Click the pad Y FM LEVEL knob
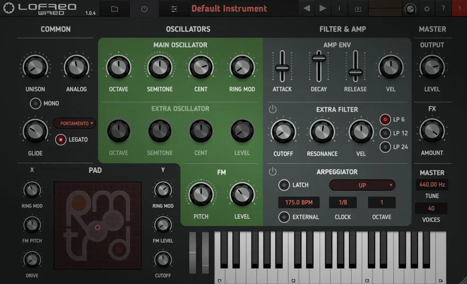Image resolution: width=467 pixels, height=284 pixels. pyautogui.click(x=163, y=225)
